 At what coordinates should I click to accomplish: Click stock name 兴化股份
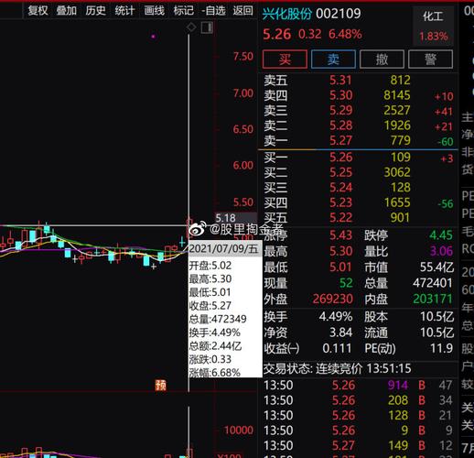click(287, 14)
